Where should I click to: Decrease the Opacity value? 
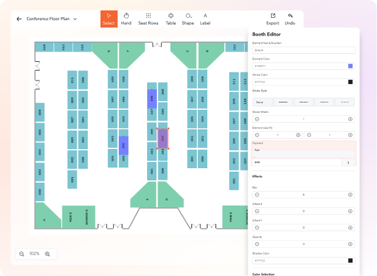pos(257,244)
